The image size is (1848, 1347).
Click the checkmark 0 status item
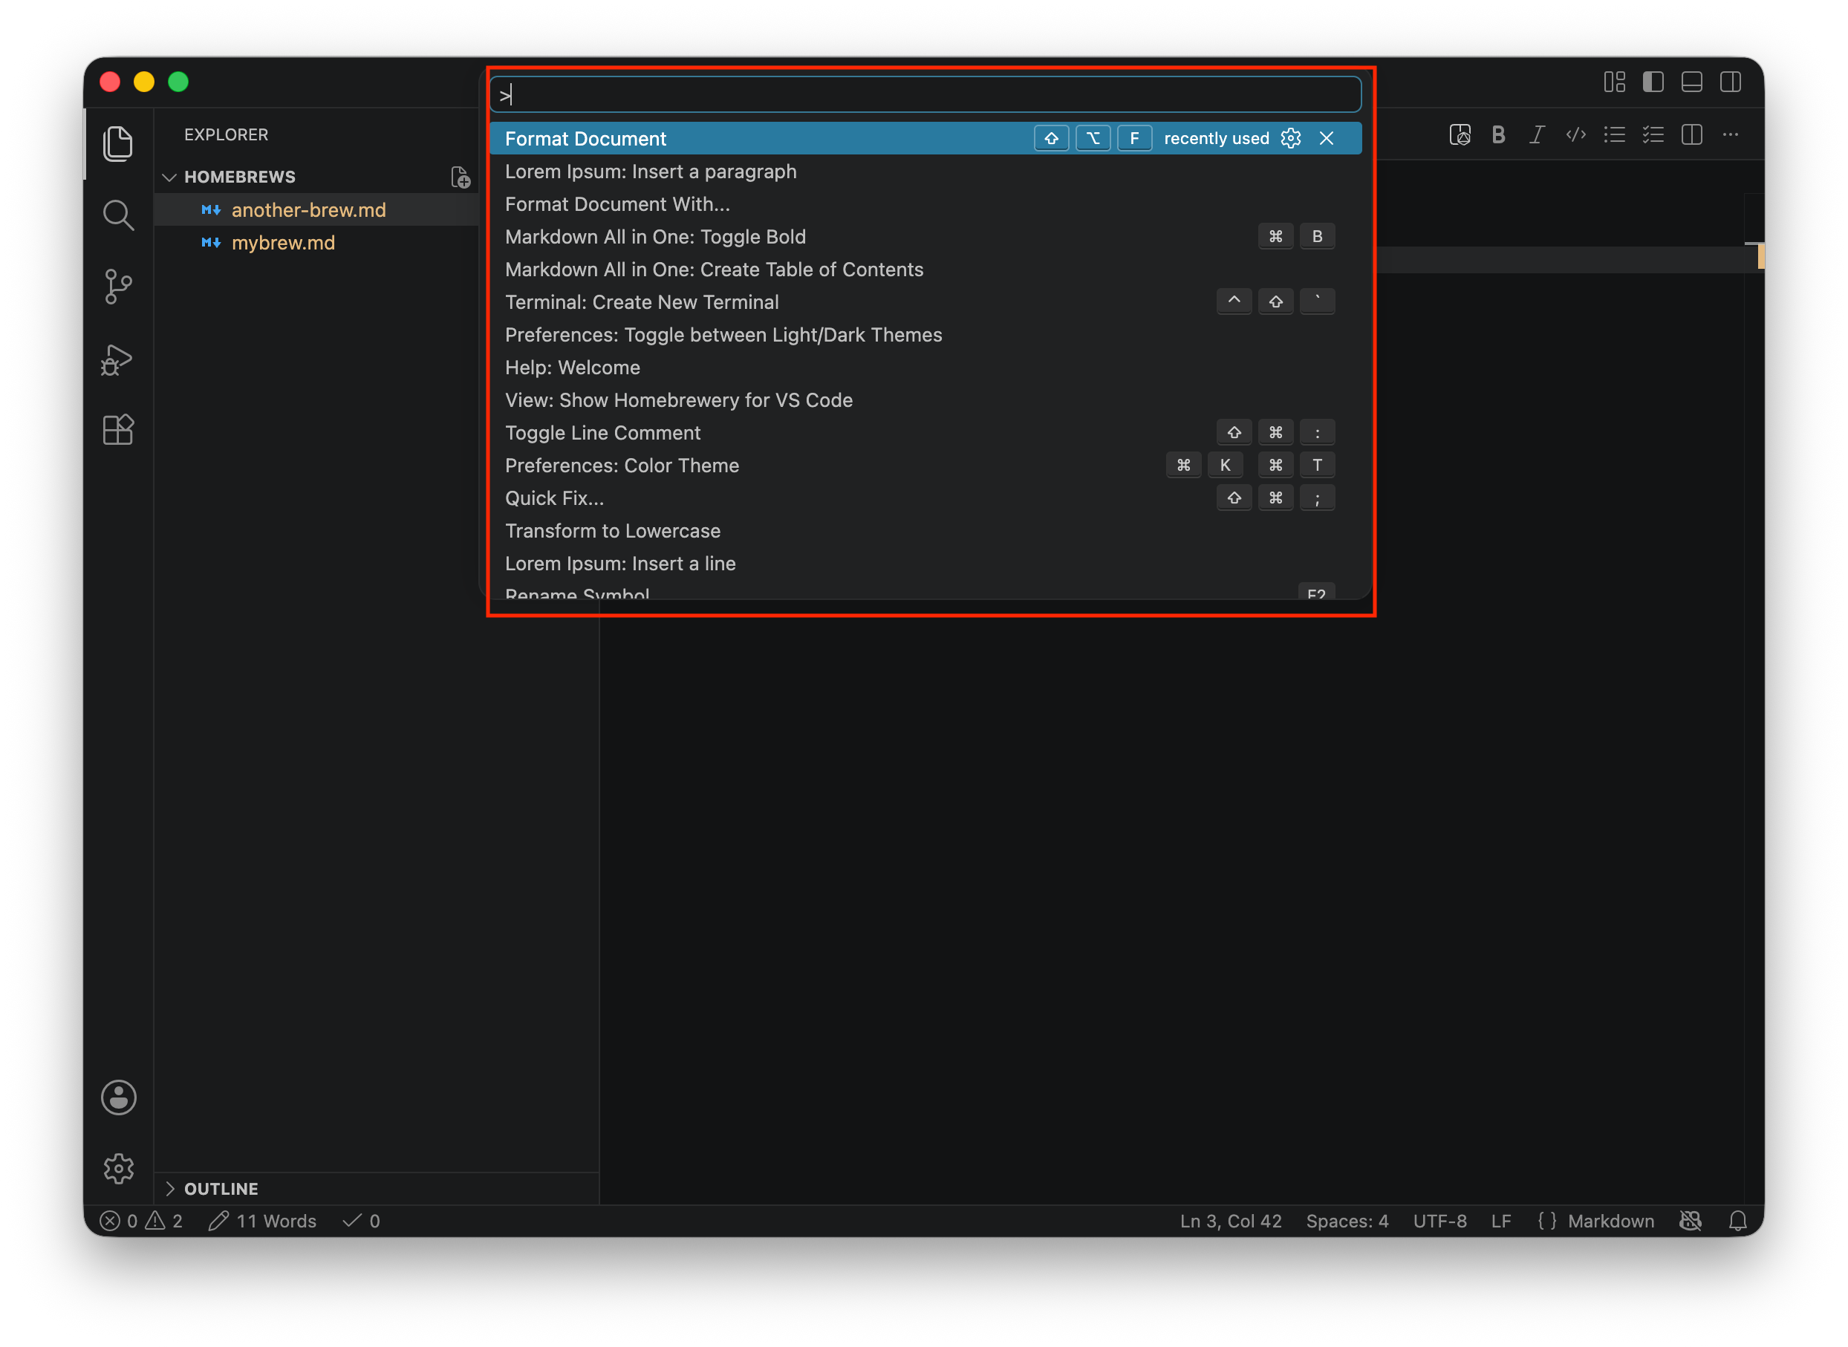coord(361,1221)
